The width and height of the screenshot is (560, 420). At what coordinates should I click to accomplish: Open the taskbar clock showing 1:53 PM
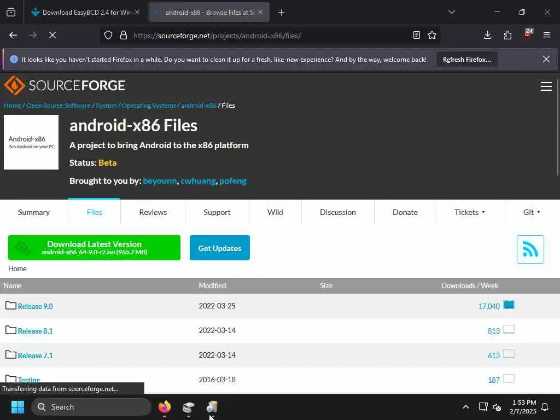522,407
